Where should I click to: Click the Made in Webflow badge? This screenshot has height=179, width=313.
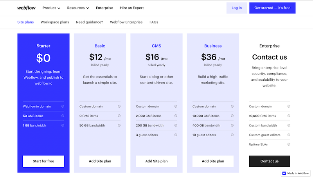point(295,173)
